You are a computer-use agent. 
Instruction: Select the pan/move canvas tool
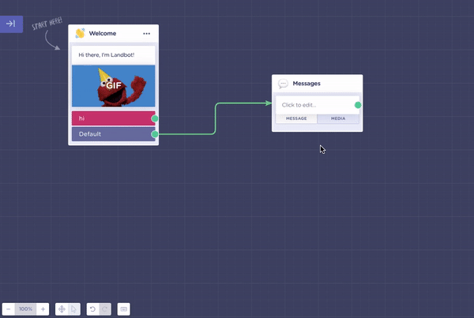pyautogui.click(x=62, y=309)
